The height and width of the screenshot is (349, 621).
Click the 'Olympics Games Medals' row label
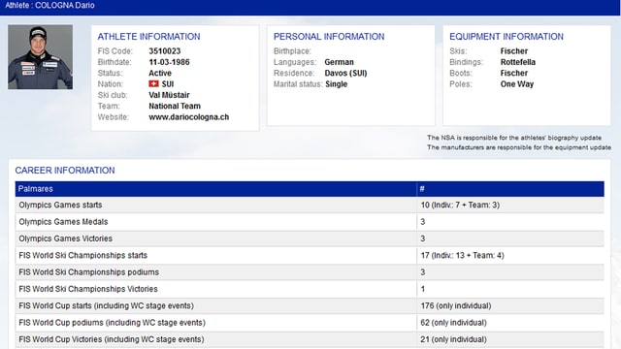[63, 222]
